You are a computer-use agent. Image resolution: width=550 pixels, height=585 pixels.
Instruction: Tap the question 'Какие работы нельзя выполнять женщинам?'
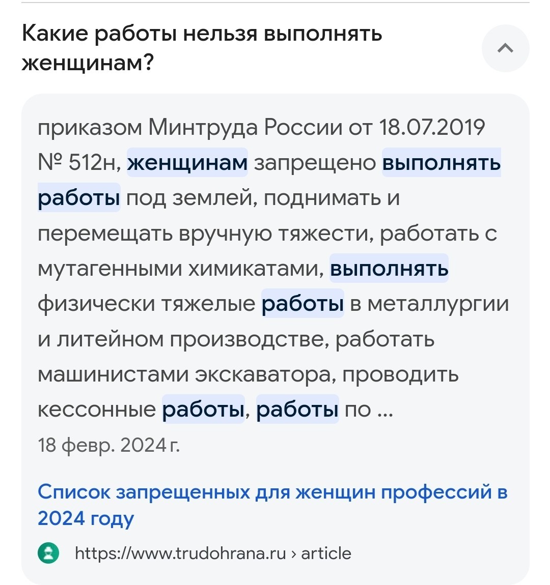tap(202, 47)
